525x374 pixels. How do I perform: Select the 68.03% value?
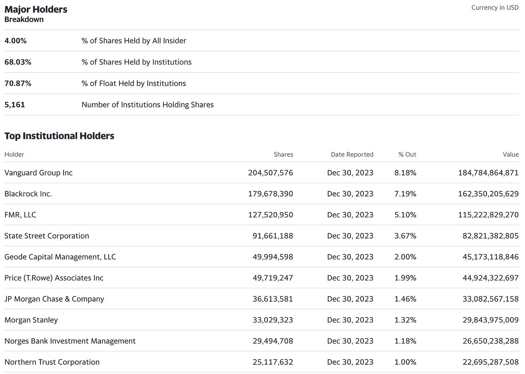click(18, 62)
